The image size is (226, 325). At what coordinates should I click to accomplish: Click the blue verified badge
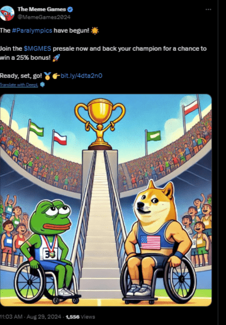tap(70, 9)
